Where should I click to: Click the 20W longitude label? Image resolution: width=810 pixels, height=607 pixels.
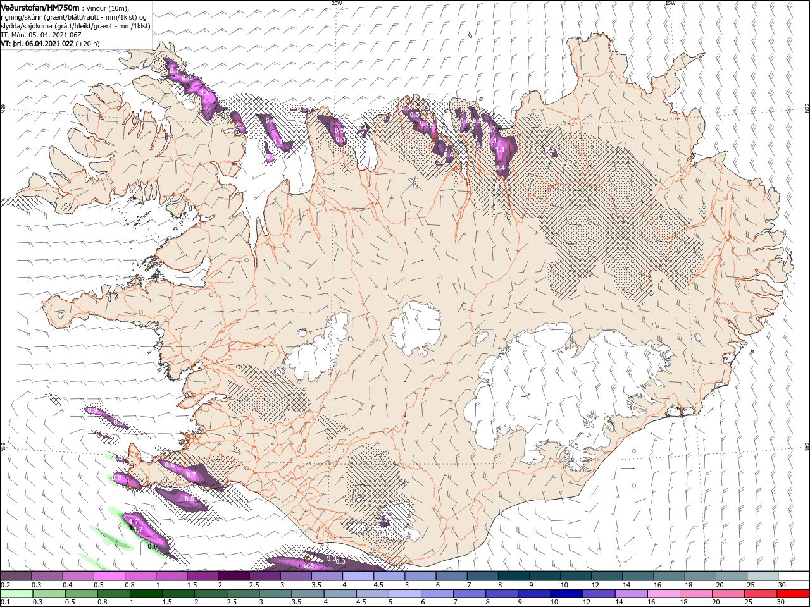tap(337, 3)
